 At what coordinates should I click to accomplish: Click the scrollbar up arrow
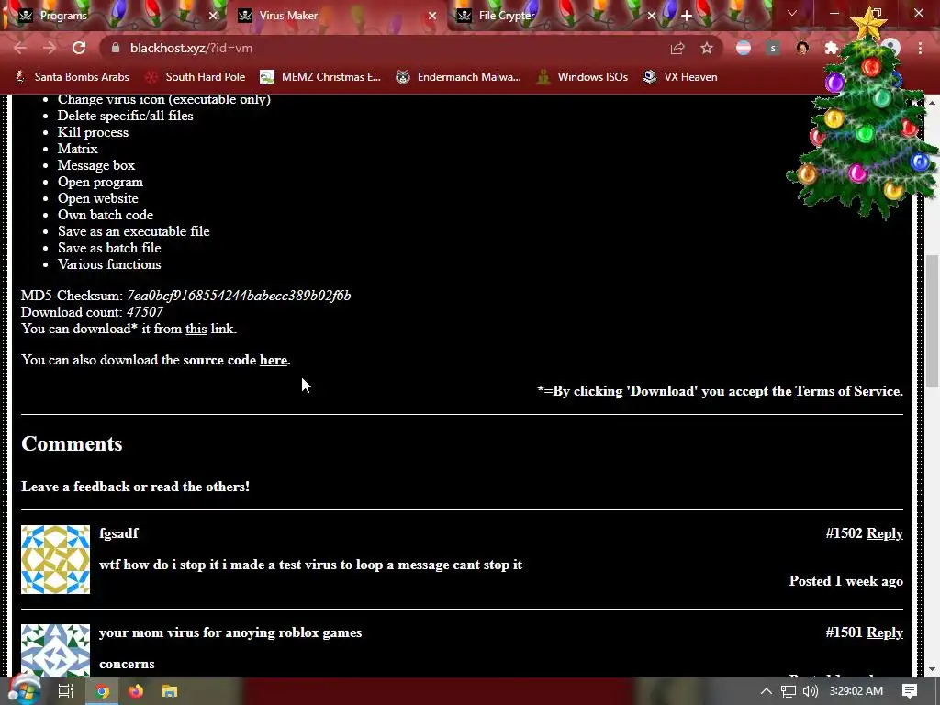[932, 103]
